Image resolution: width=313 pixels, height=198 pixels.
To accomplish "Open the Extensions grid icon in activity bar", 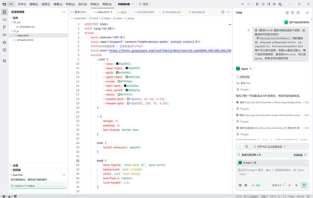I will tap(5, 61).
